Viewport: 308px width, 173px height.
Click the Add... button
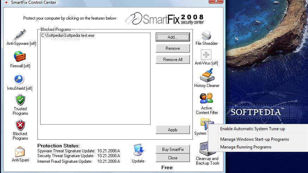click(173, 37)
